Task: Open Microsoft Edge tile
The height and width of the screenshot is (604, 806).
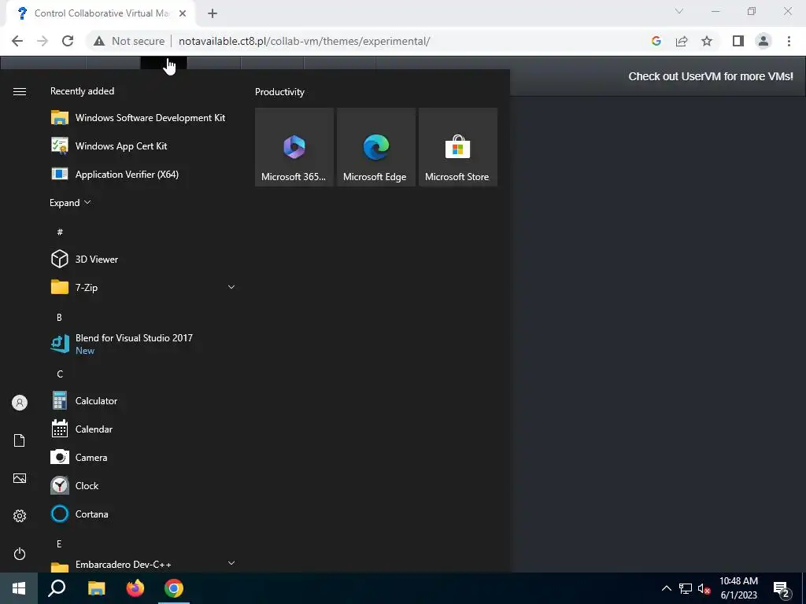Action: [375, 147]
